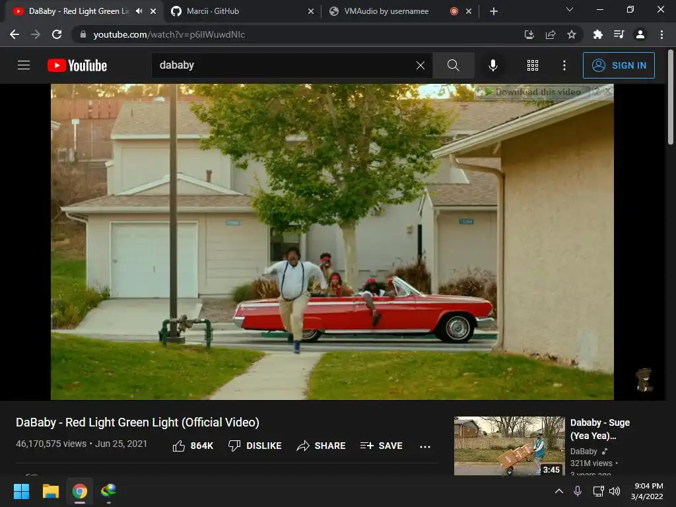The height and width of the screenshot is (507, 676).
Task: View site info via padlock icon
Action: (83, 34)
